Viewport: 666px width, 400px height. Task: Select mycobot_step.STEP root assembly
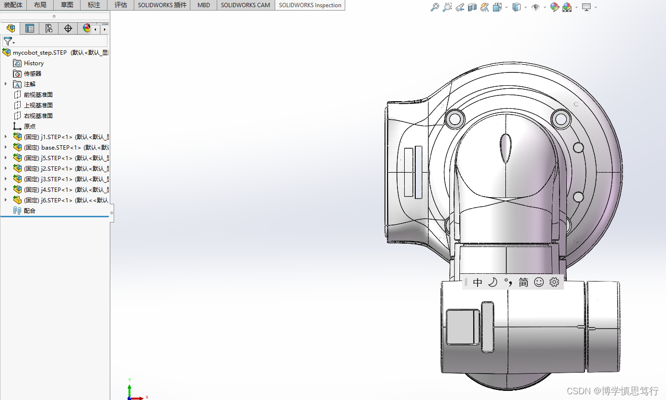pyautogui.click(x=55, y=52)
